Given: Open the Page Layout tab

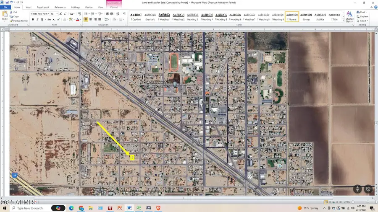Looking at the screenshot, I should coord(43,7).
